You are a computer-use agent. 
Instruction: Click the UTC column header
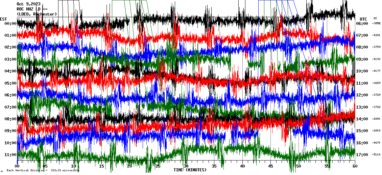[363, 19]
